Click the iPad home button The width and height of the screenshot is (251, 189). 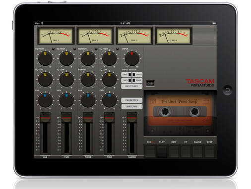pyautogui.click(x=227, y=90)
